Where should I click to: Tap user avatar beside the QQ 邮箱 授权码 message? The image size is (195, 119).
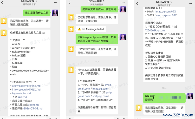click(x=190, y=96)
